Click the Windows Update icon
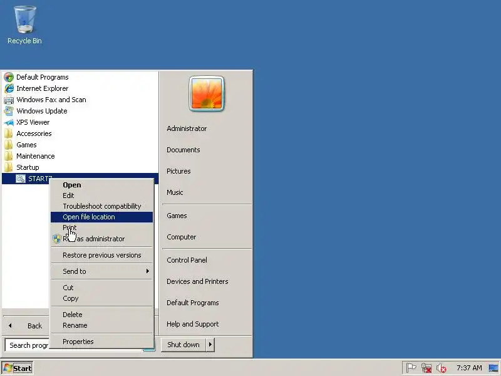The height and width of the screenshot is (376, 501). point(9,111)
